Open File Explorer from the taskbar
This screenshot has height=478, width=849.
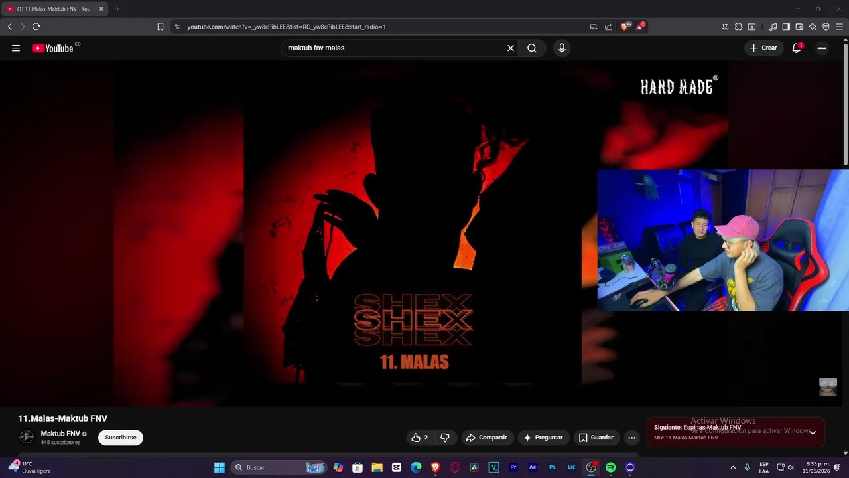point(377,467)
